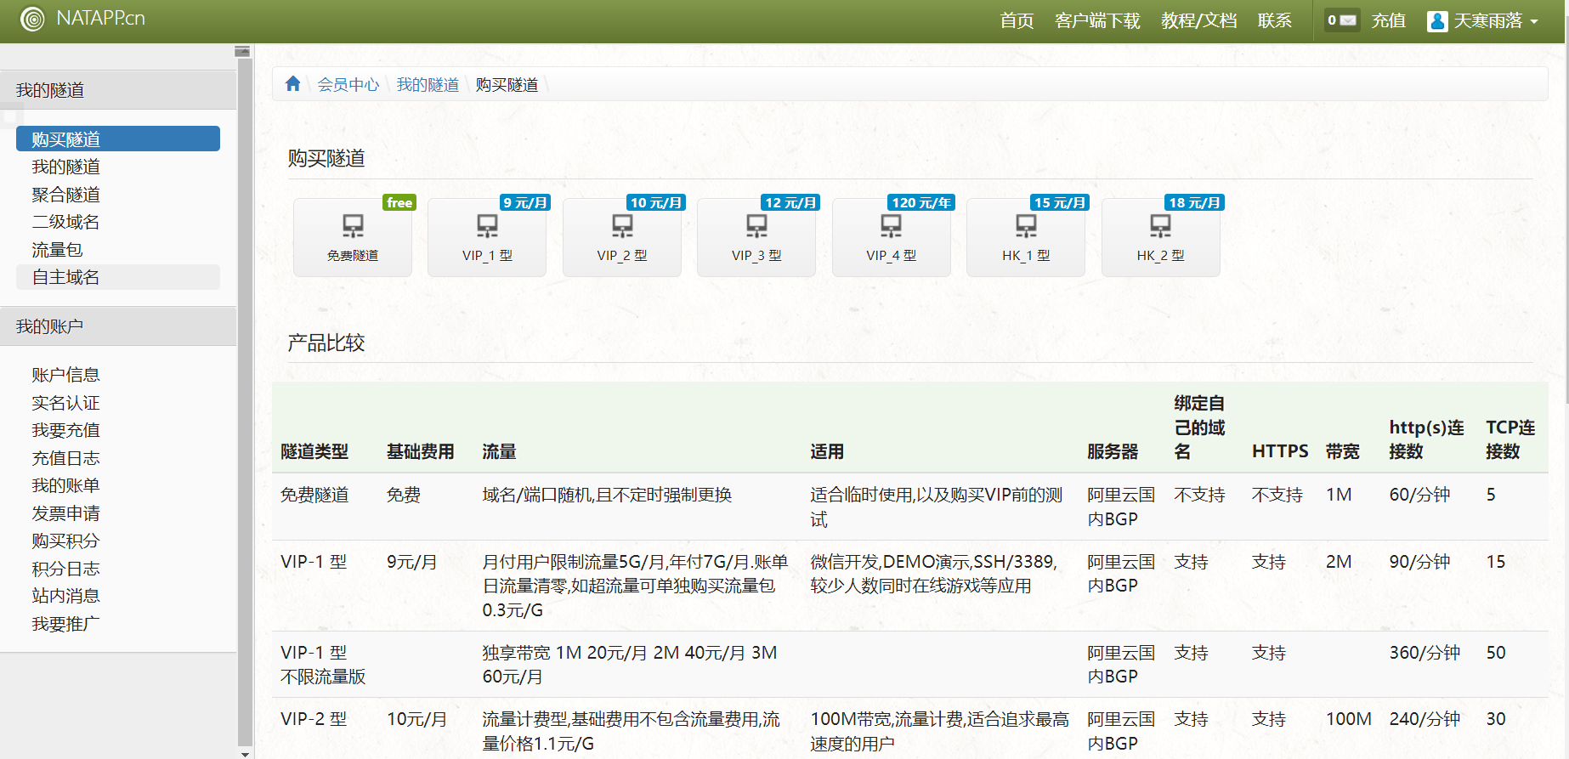Open 教程/文档 in top navigation
Image resolution: width=1569 pixels, height=759 pixels.
1198,21
